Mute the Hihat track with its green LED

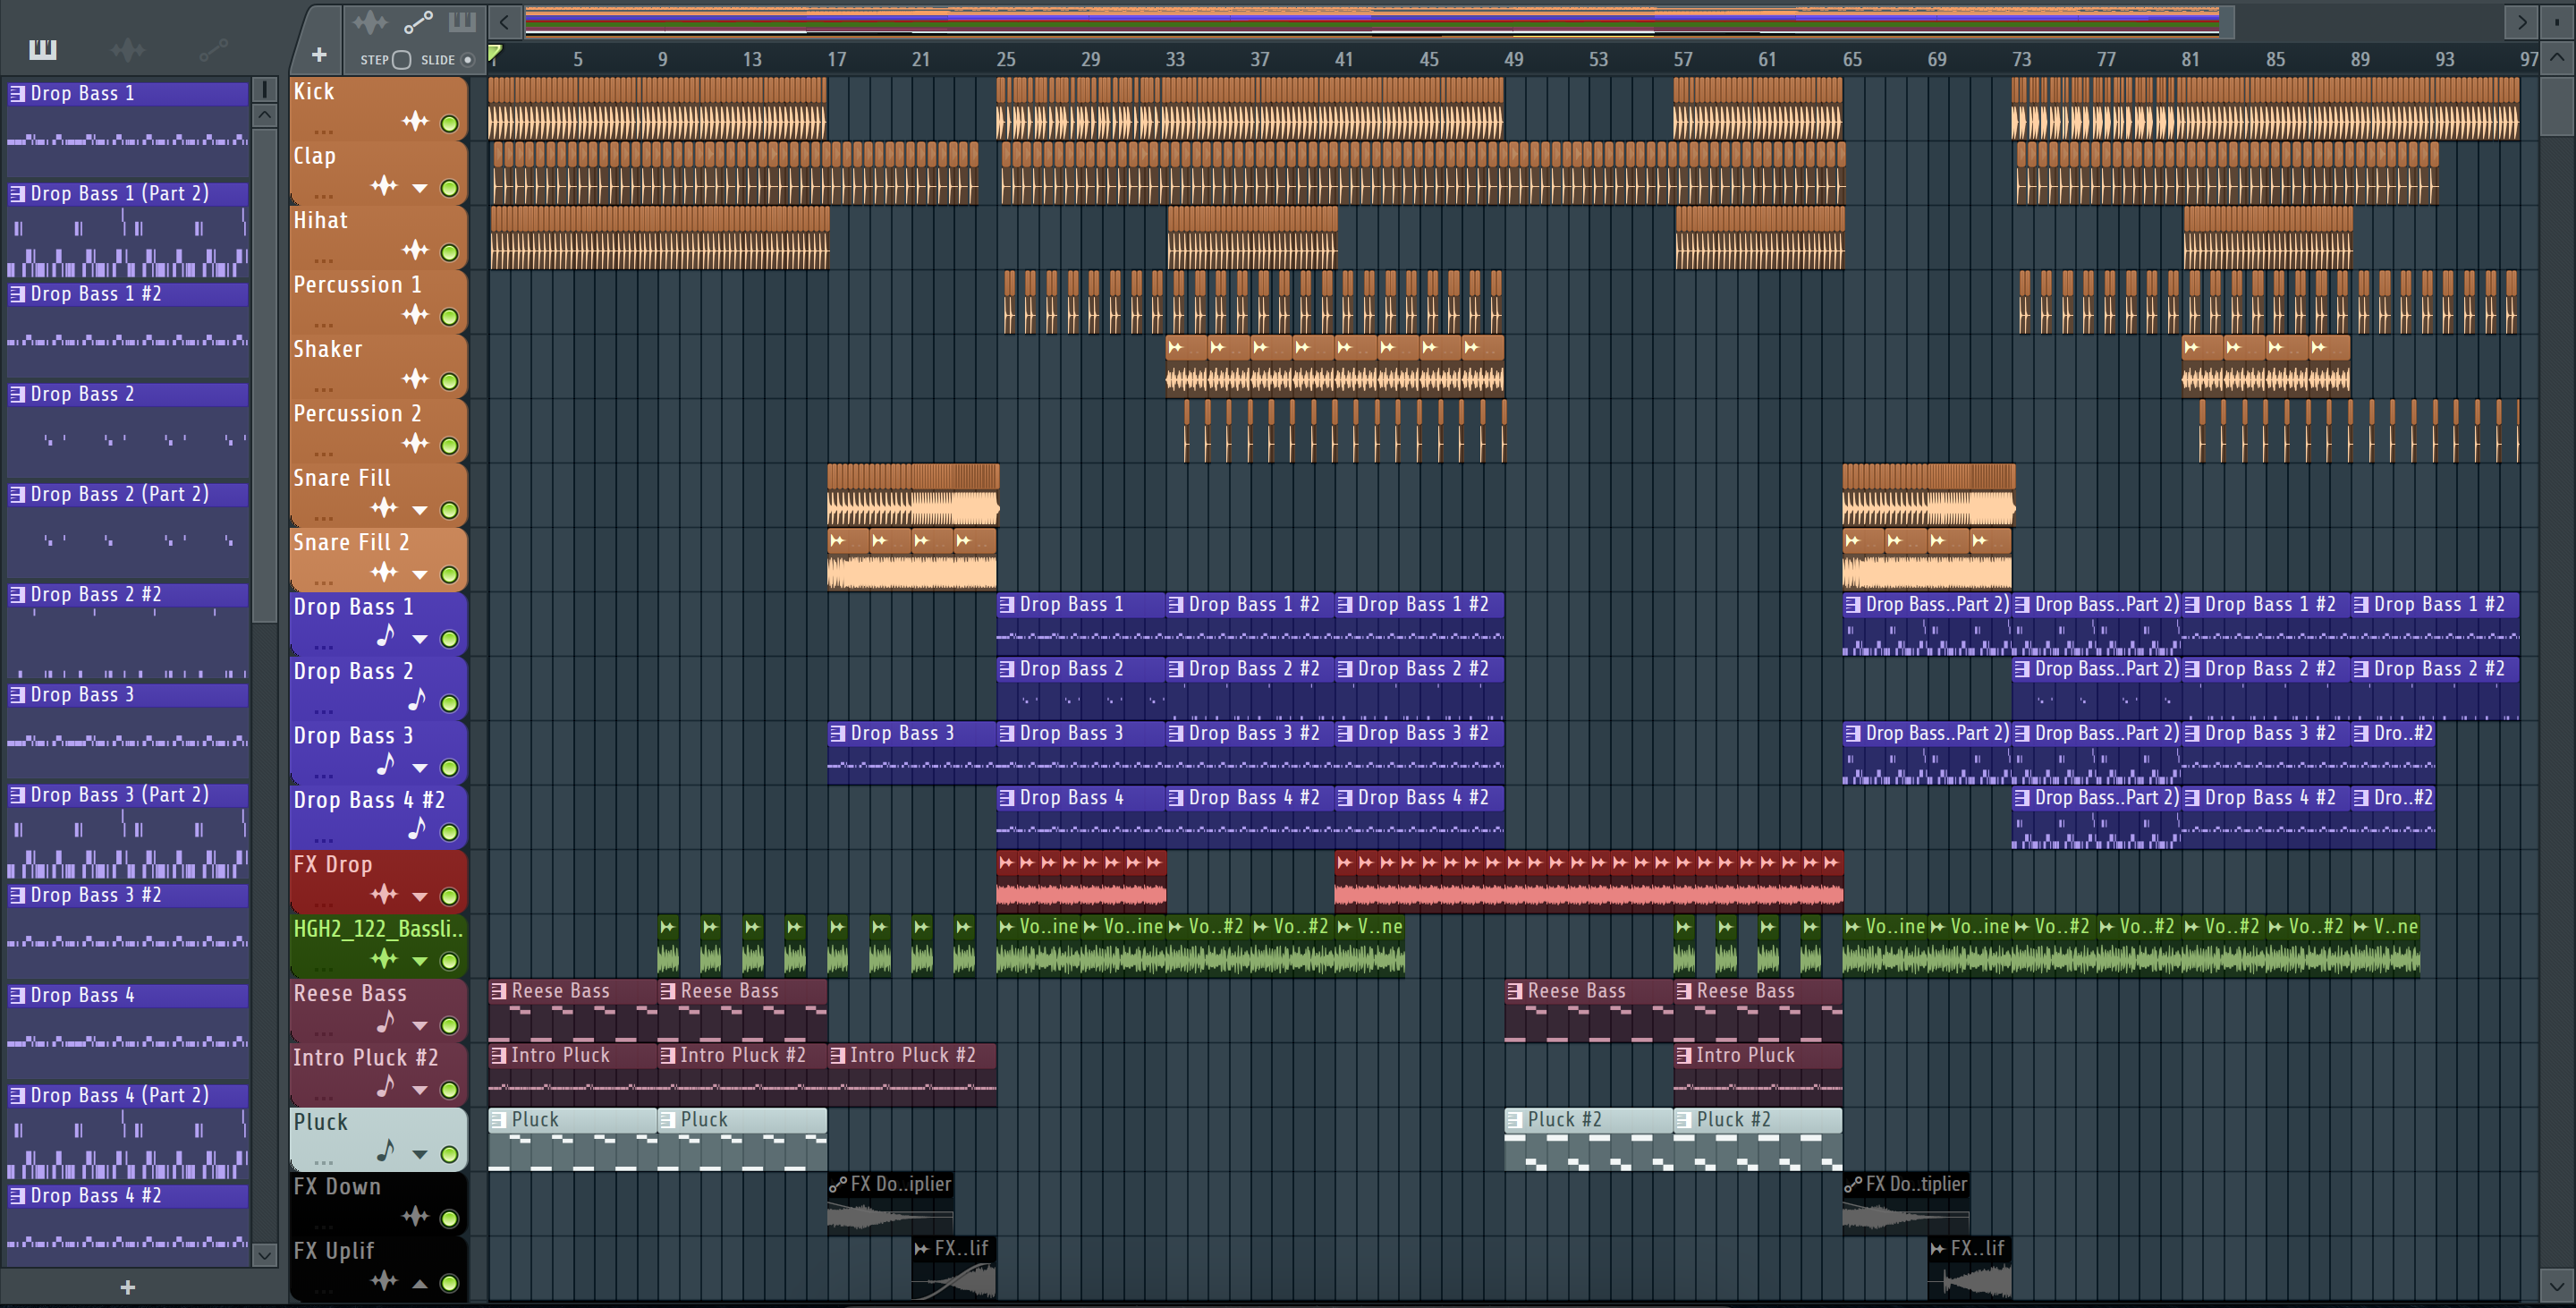pos(450,253)
